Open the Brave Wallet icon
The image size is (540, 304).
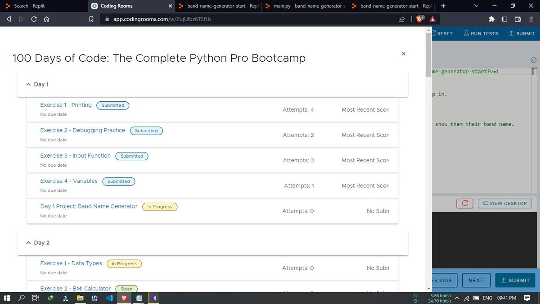[517, 19]
